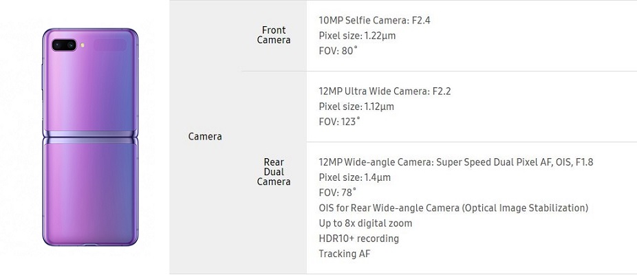The image size is (637, 275).
Task: Click the dual camera lens on phone
Action: click(64, 45)
